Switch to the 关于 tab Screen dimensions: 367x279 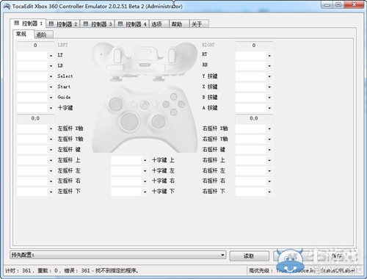[x=199, y=24]
